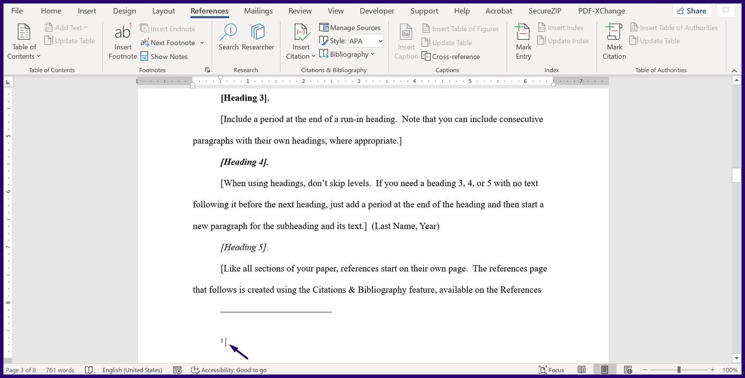Click the zoom in plus button
745x378 pixels.
(x=712, y=370)
